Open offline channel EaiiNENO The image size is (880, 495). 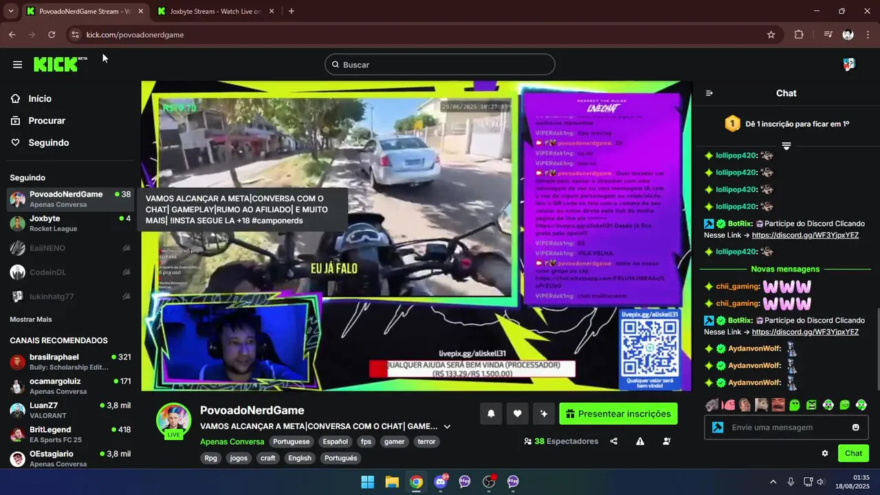[x=69, y=248]
